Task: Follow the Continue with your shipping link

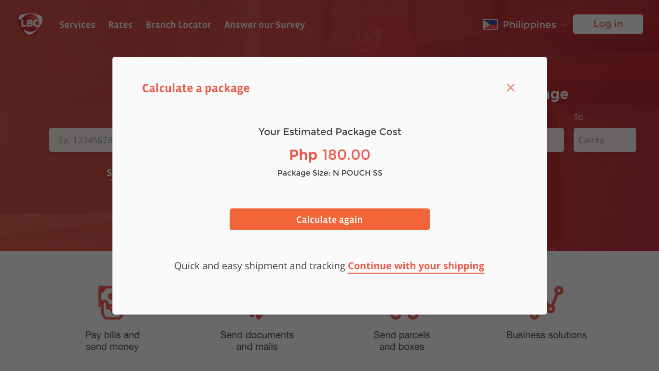Action: 416,266
